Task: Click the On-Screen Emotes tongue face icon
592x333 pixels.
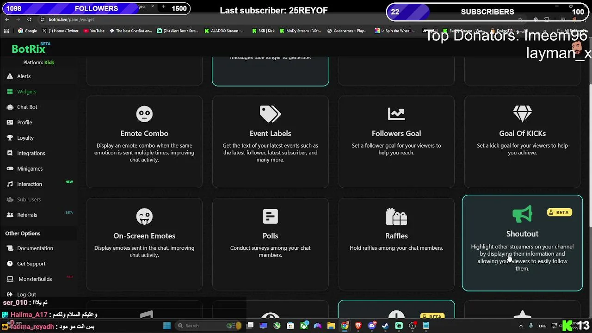Action: coord(144,216)
